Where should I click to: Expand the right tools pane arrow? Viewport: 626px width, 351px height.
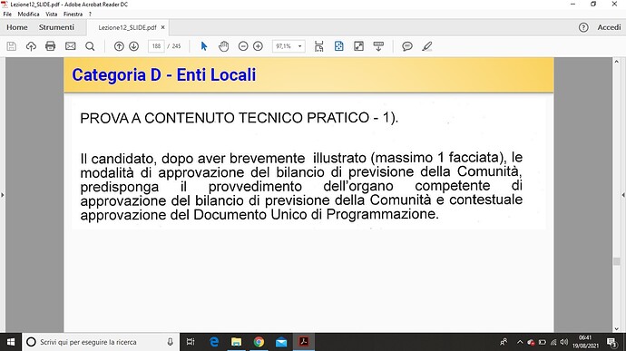(x=623, y=195)
